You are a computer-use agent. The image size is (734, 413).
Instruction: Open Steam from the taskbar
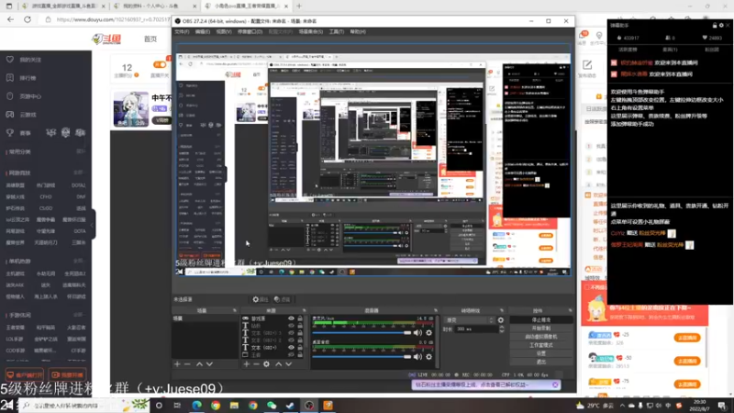[x=290, y=405]
